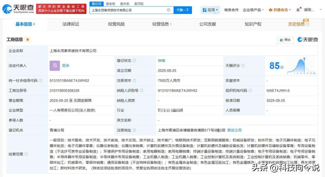The height and width of the screenshot is (177, 325).
Task: Click credit code 91310118MAET4JWH52 in 统一社会信用代码 row
Action: 69,81
